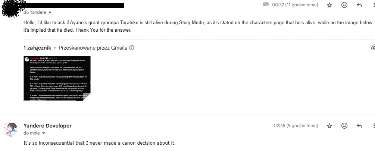Click the 'Yandere Developer' sender name
The height and width of the screenshot is (151, 375).
(x=47, y=126)
